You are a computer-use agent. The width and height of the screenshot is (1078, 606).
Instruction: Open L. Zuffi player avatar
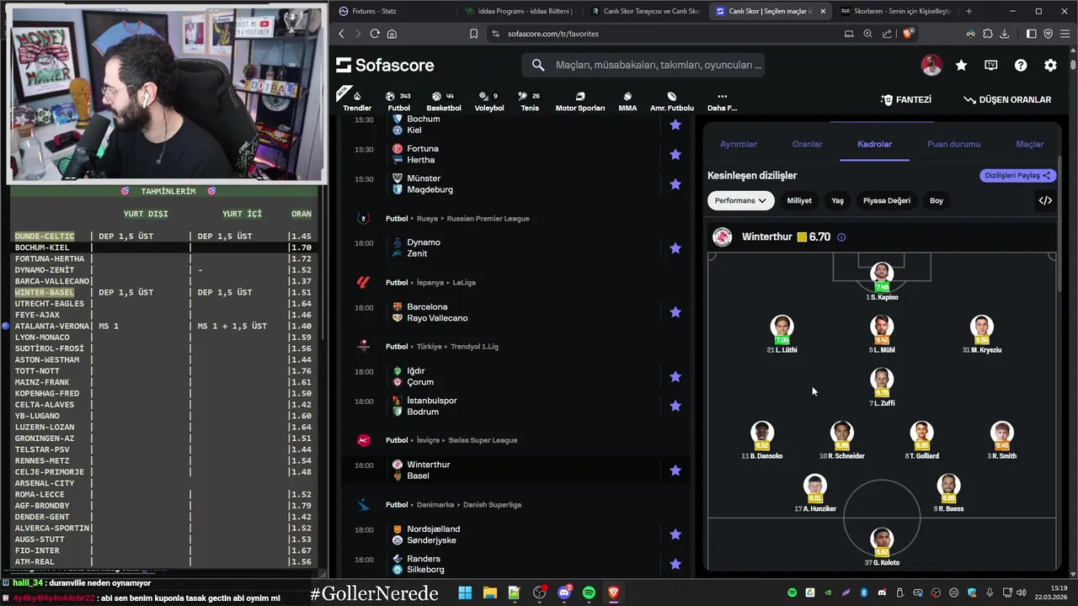click(x=882, y=380)
